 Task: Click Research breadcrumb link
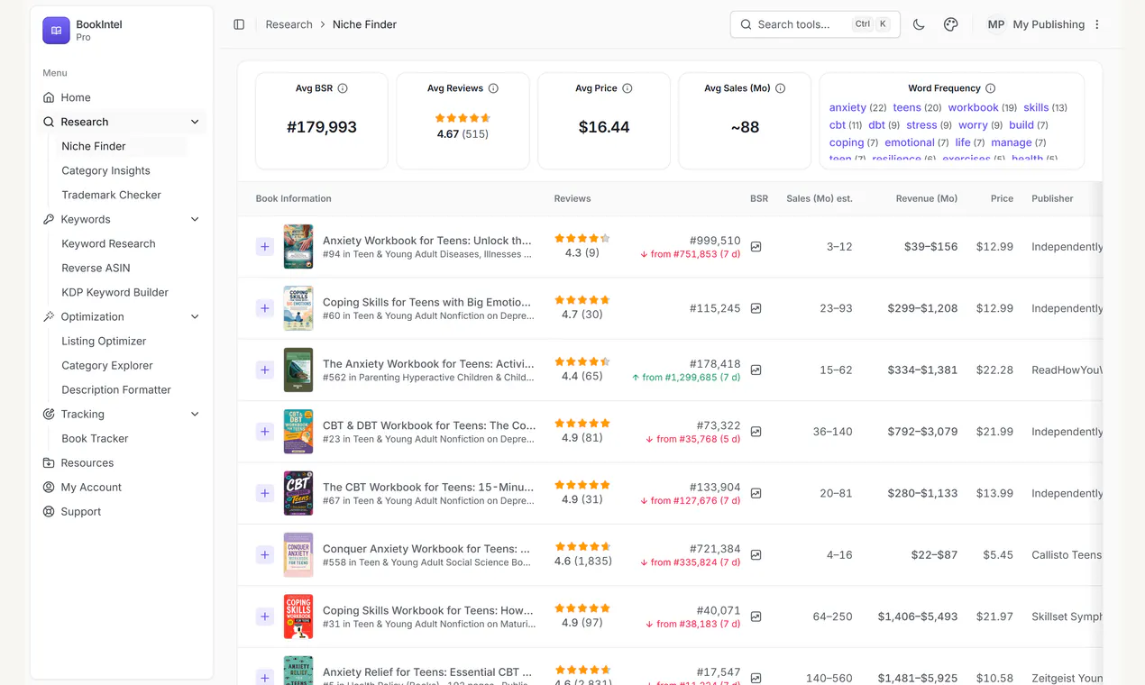point(289,24)
